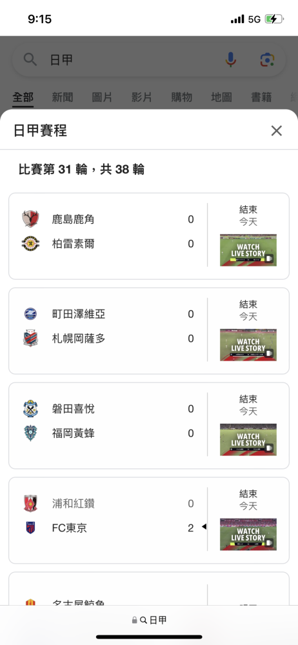Watch live story for 鹿島鹿角 match
This screenshot has height=645, width=298.
click(x=248, y=250)
